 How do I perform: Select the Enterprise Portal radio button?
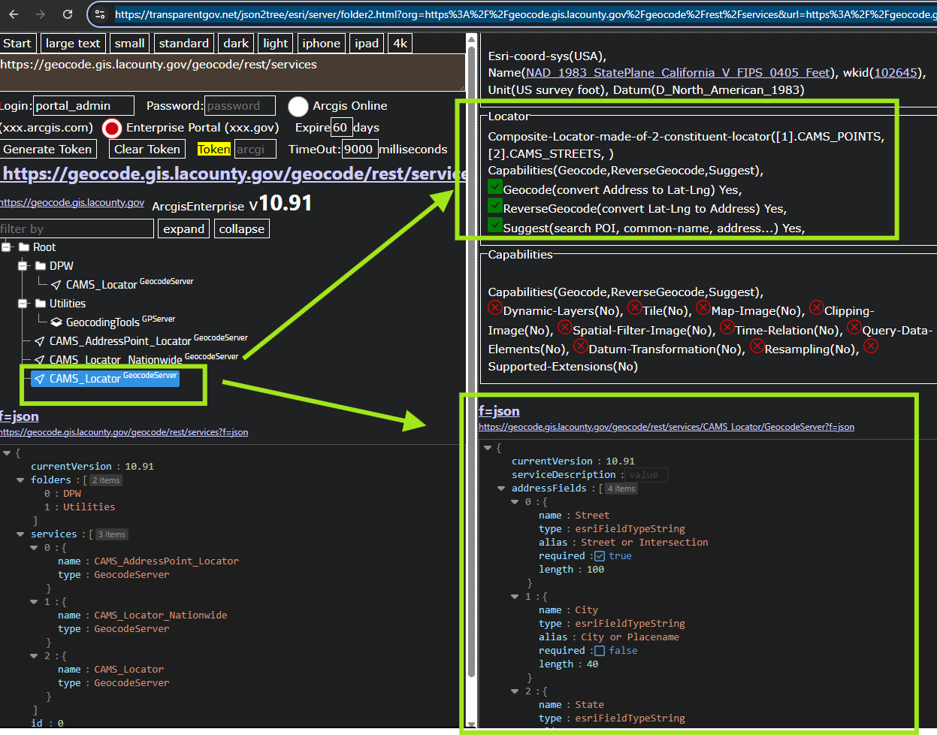point(112,128)
